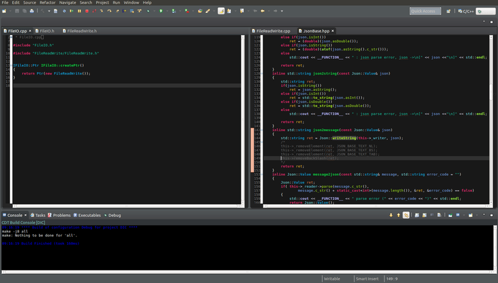The height and width of the screenshot is (283, 498).
Task: Click the Quick Access search field
Action: [425, 11]
